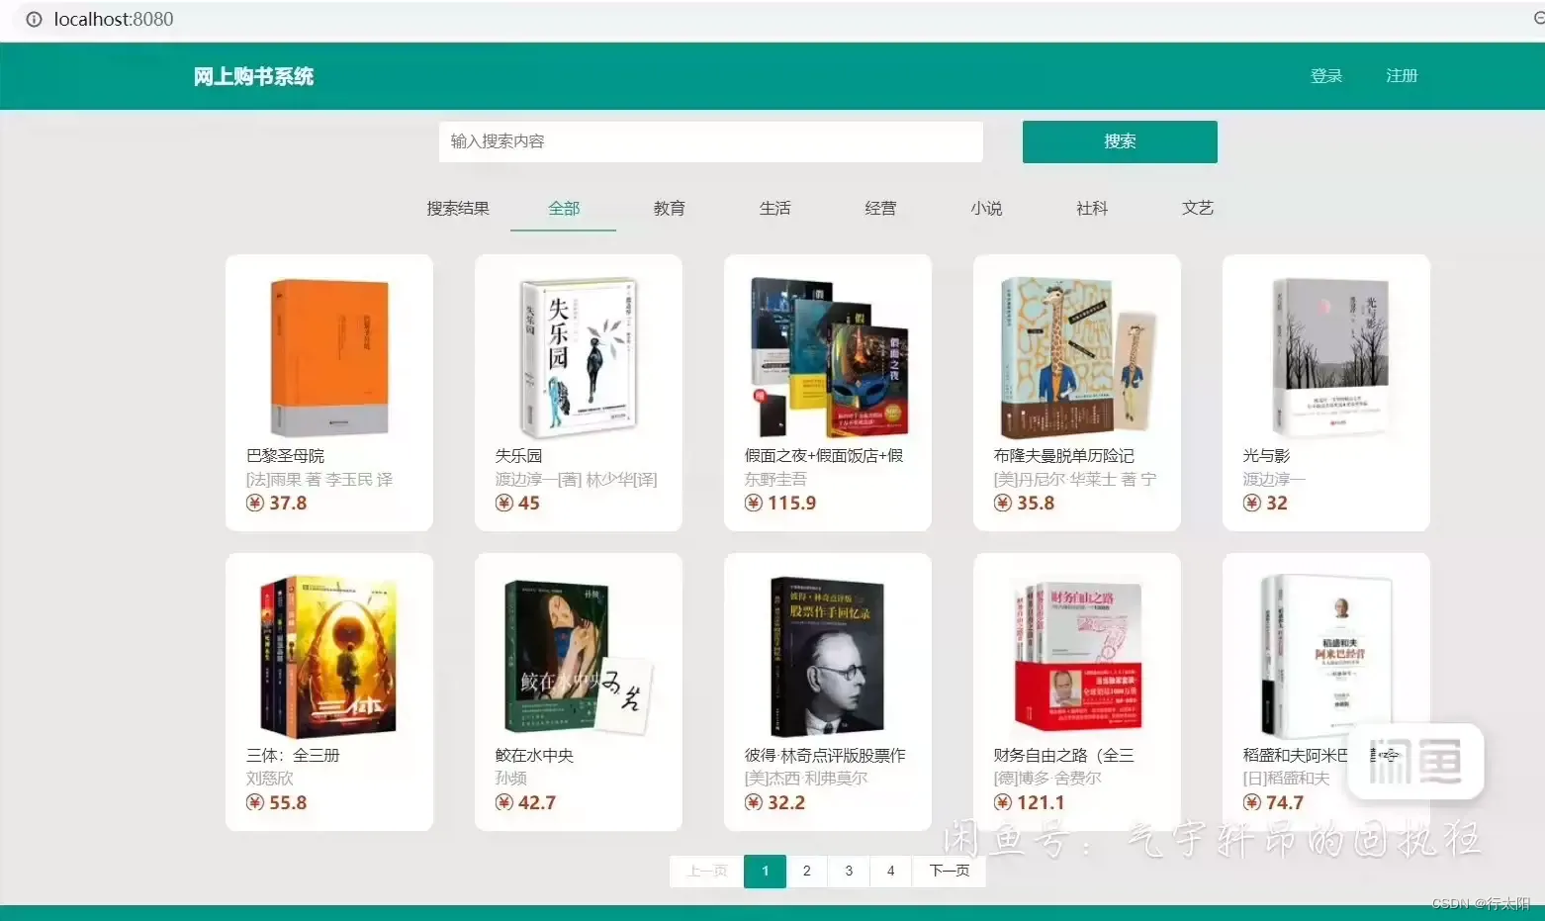Select the 经营 category tab
This screenshot has width=1545, height=921.
tap(880, 208)
